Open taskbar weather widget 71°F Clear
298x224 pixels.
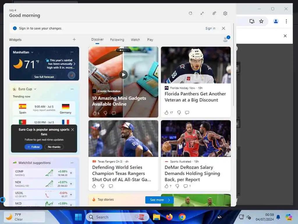pyautogui.click(x=24, y=217)
